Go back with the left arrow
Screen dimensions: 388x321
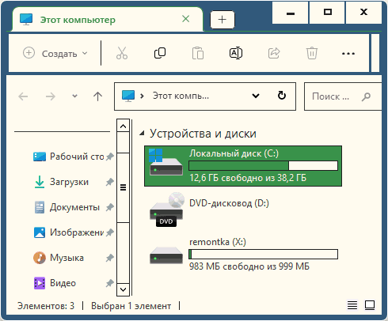(23, 96)
